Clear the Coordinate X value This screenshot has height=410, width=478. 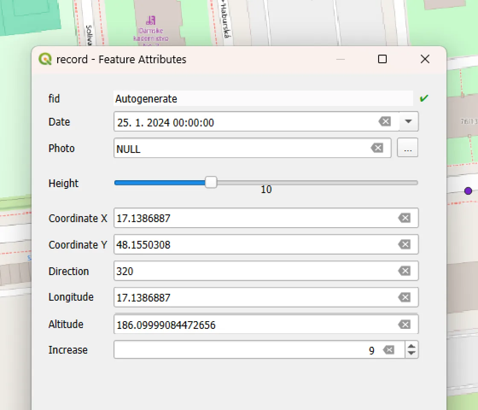click(x=405, y=218)
